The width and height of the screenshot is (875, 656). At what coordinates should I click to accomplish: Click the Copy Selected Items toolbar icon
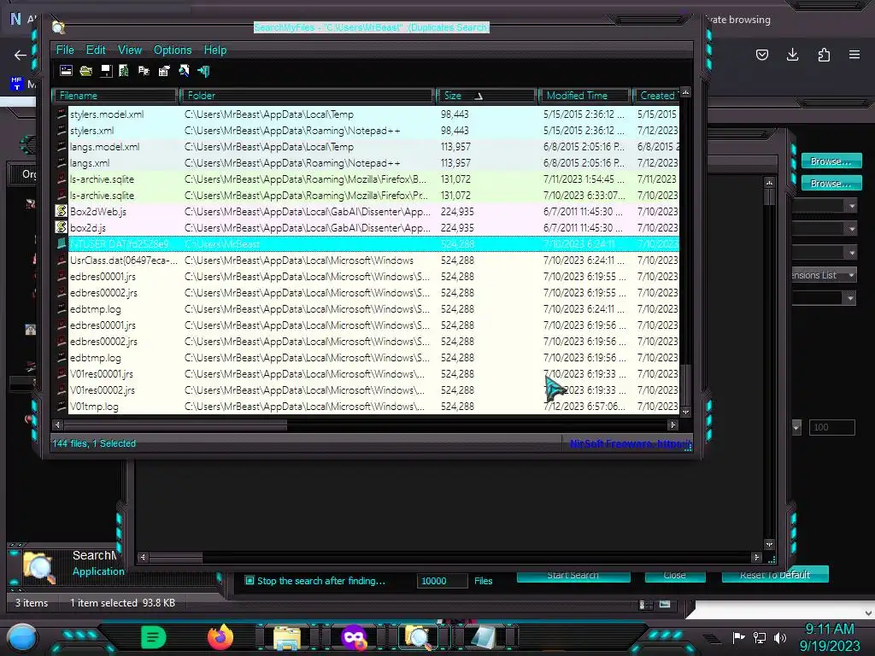[x=144, y=71]
